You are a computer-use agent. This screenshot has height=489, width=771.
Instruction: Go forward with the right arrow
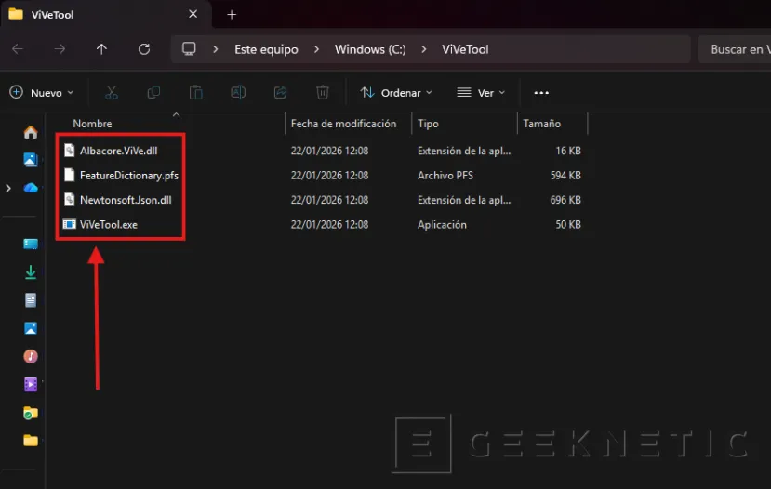click(x=60, y=49)
